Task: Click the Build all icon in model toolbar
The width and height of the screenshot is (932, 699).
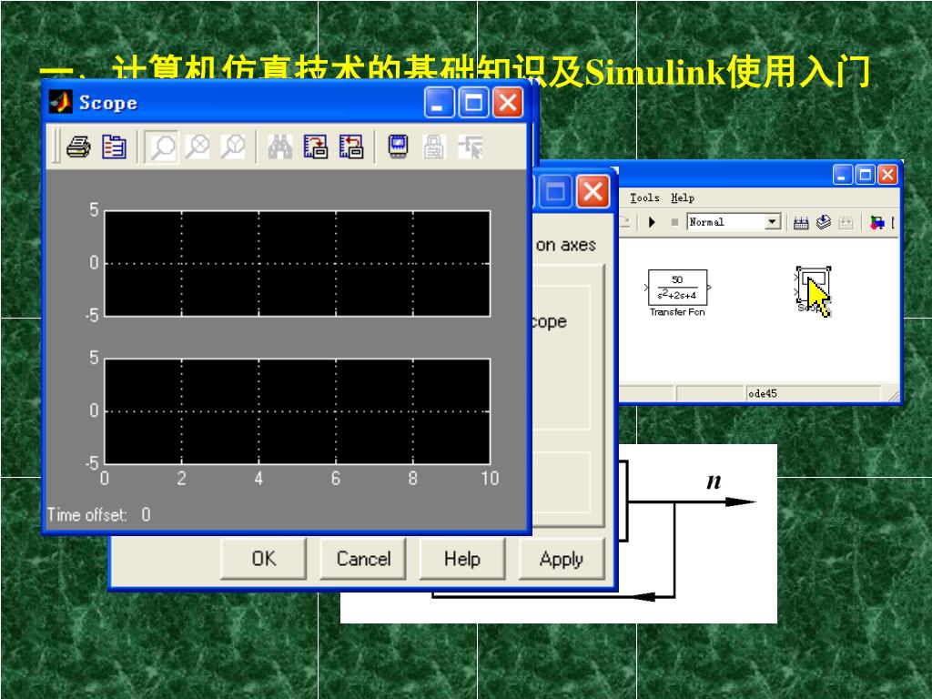Action: click(801, 223)
